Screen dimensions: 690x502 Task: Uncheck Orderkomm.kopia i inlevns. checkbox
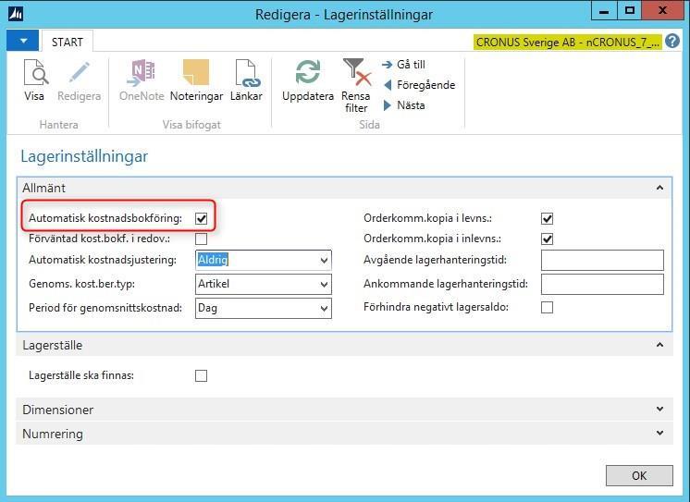(547, 239)
